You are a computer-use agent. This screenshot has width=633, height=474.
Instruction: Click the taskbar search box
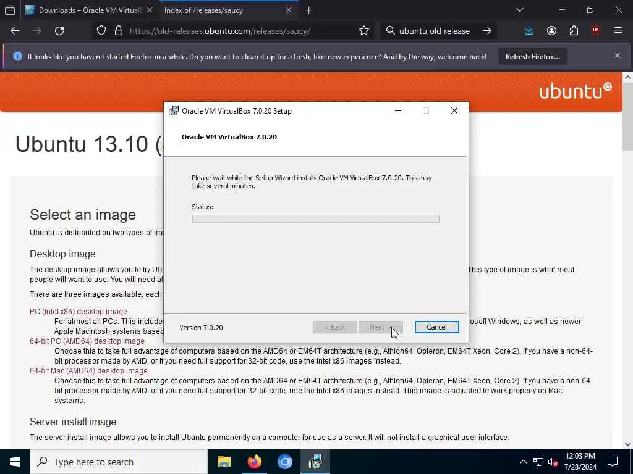click(x=118, y=462)
